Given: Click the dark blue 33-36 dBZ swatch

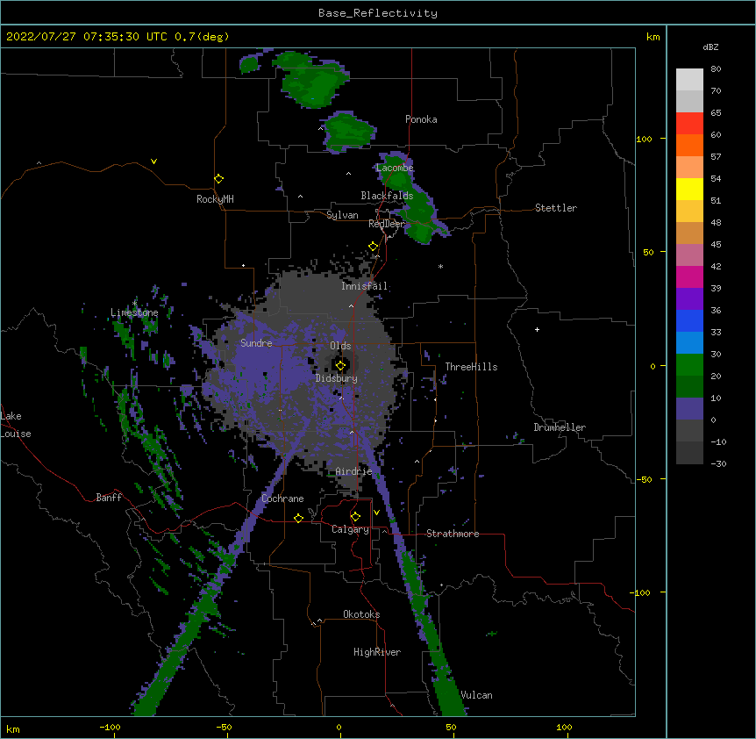Looking at the screenshot, I should tap(689, 320).
